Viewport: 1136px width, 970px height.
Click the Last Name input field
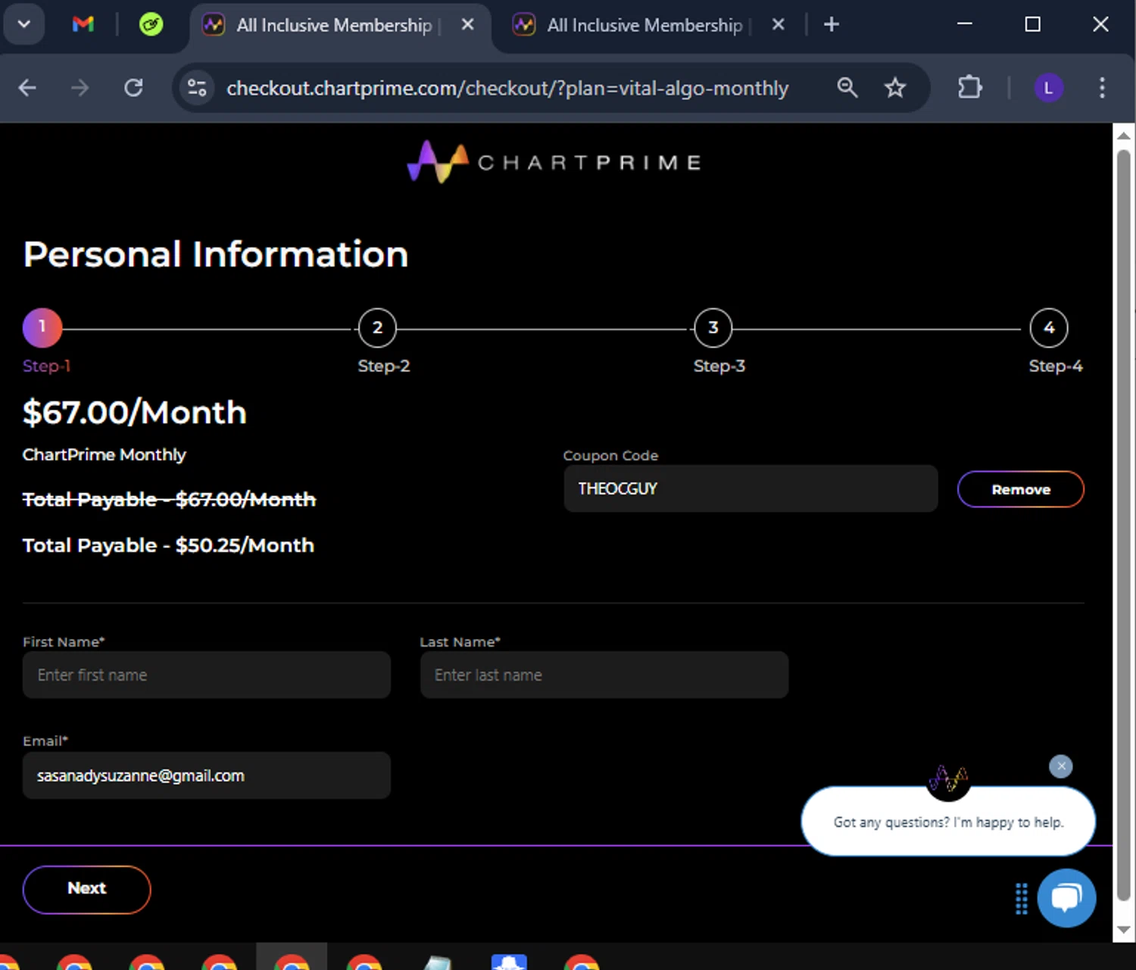click(x=604, y=675)
